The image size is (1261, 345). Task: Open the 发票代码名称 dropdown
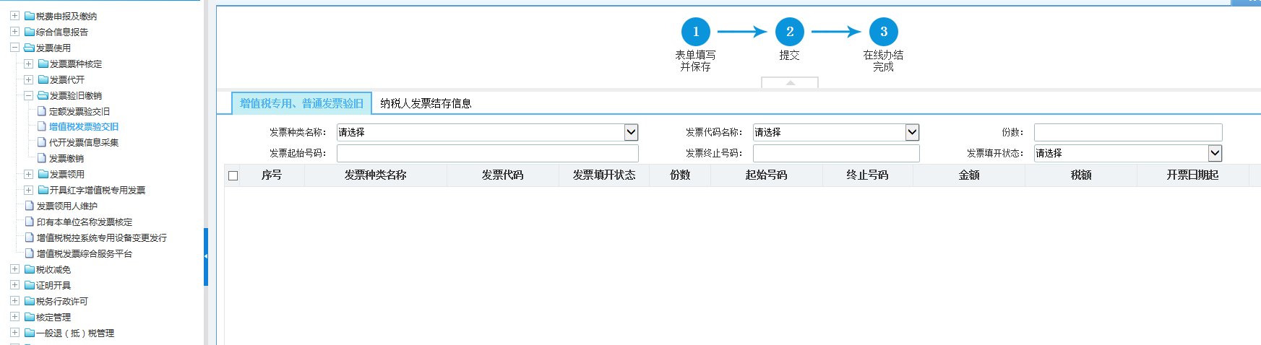pyautogui.click(x=912, y=132)
